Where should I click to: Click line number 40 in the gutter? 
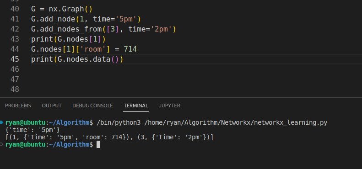point(15,9)
